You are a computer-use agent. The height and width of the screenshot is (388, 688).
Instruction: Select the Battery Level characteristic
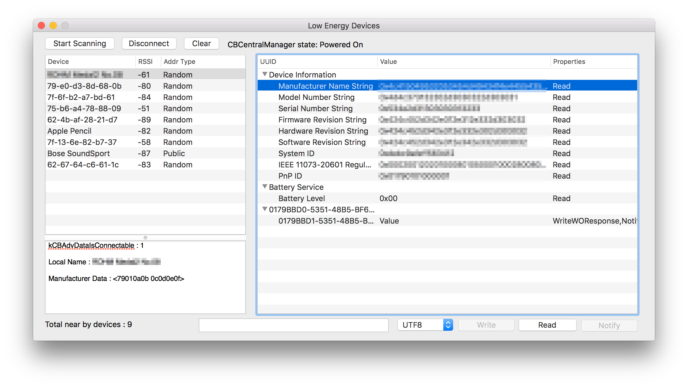301,198
